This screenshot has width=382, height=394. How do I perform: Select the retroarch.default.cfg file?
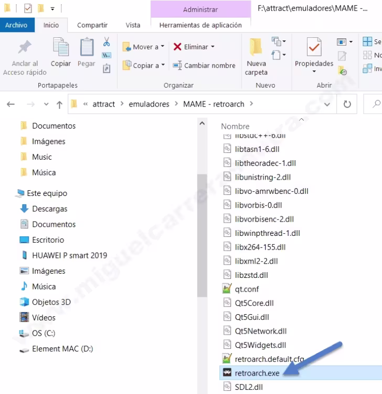(270, 359)
